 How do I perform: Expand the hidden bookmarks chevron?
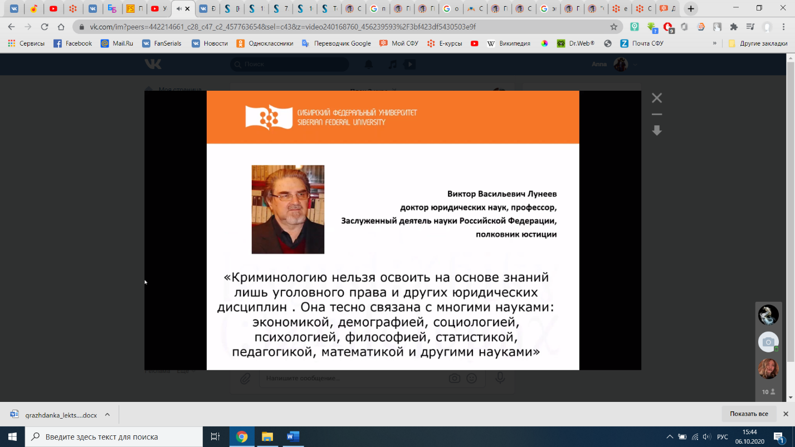(x=715, y=43)
